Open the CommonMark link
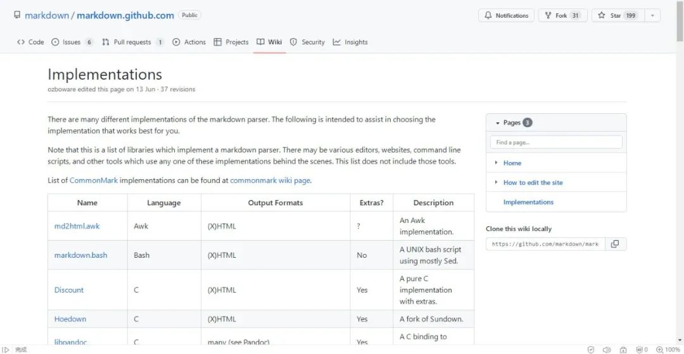 point(93,180)
